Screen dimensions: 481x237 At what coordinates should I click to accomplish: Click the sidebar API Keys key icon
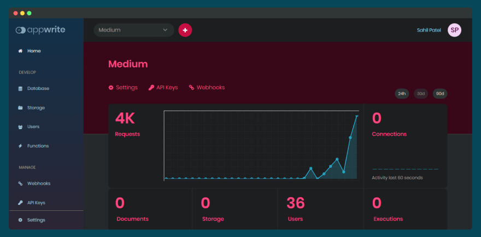(20, 203)
